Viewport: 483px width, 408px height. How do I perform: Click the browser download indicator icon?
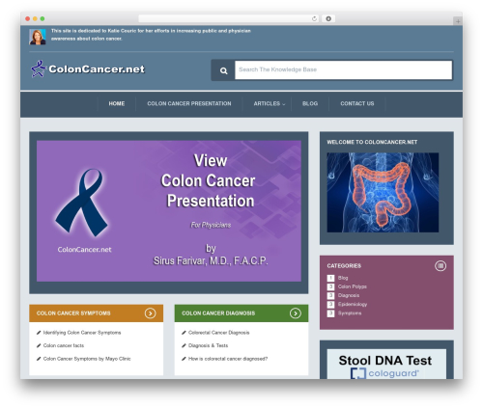click(328, 18)
